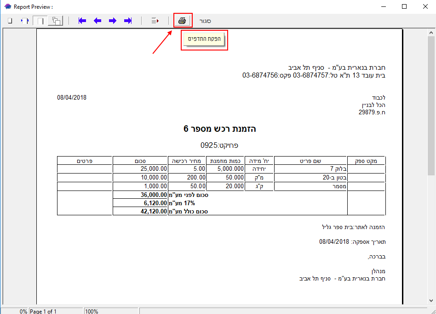Click the vertical scrollbar down arrow
The height and width of the screenshot is (314, 436).
[431, 301]
